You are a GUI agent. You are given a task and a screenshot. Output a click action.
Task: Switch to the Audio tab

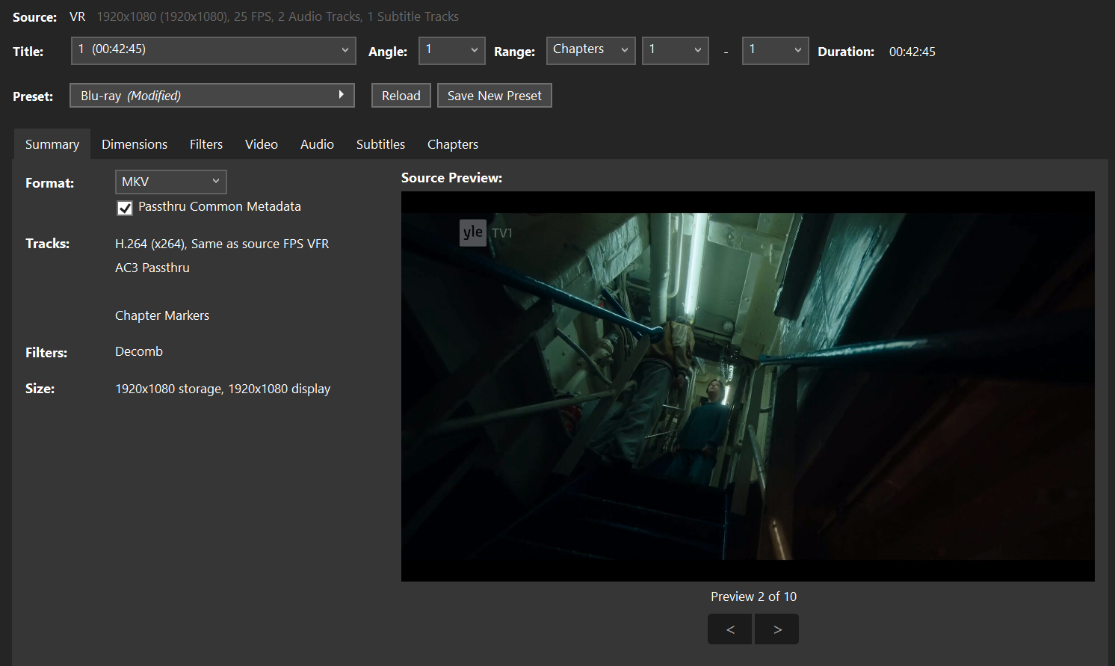click(x=317, y=144)
